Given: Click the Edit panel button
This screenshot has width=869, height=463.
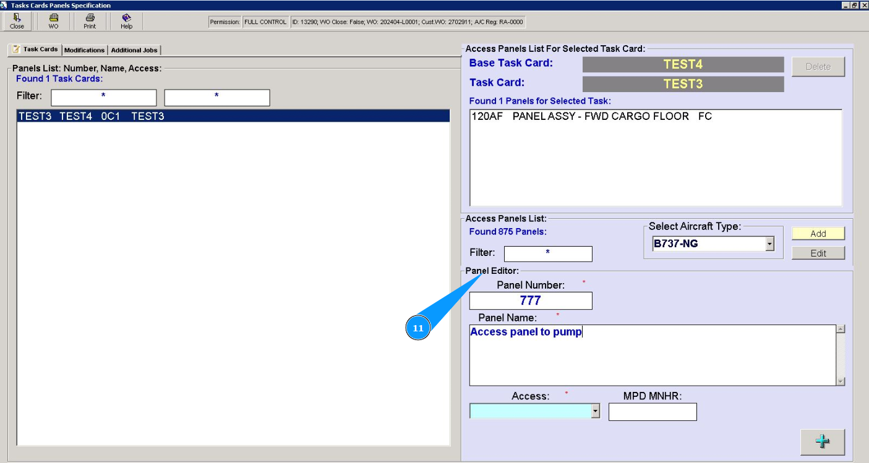Looking at the screenshot, I should click(818, 253).
